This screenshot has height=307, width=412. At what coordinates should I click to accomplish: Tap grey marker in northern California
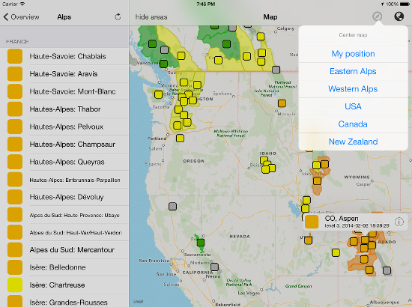172,207
